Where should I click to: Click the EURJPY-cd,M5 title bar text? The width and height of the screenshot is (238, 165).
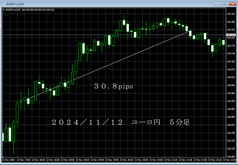15,4
